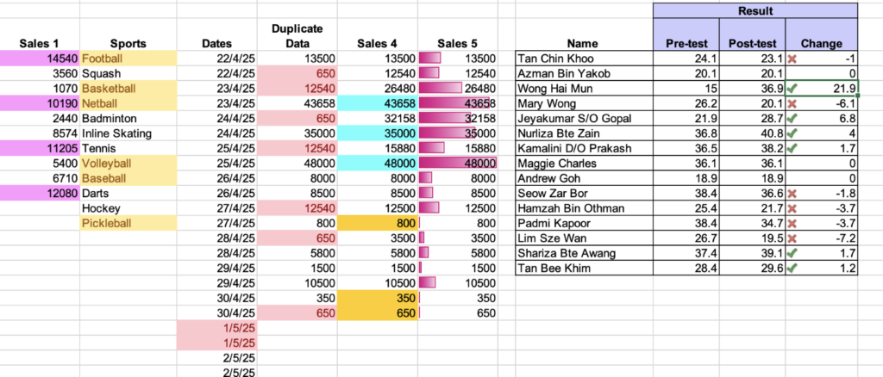Select the orange-highlighted 800 cell in Sales 4
This screenshot has height=377, width=883.
(x=378, y=223)
